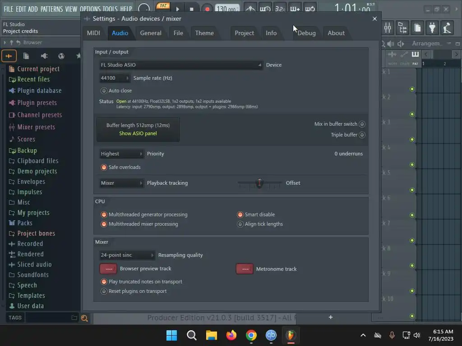Select the browser speaker filter icon
The height and width of the screenshot is (346, 462).
(x=44, y=56)
